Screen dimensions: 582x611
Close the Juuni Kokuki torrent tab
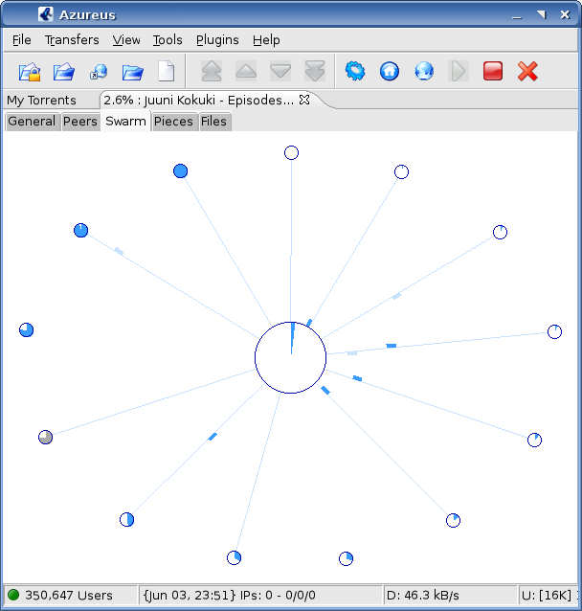304,100
